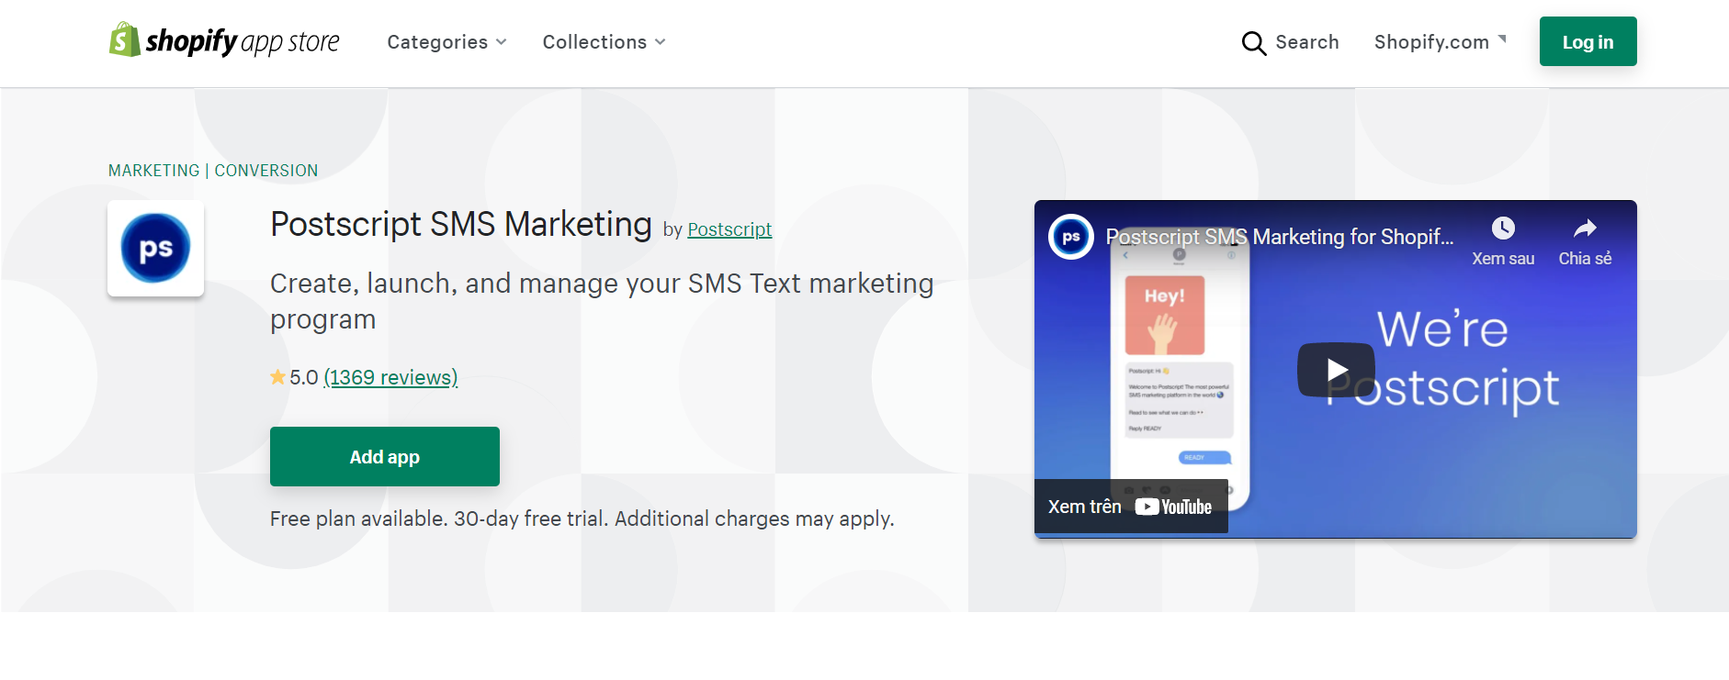
Task: Click the Add app button
Action: (385, 456)
